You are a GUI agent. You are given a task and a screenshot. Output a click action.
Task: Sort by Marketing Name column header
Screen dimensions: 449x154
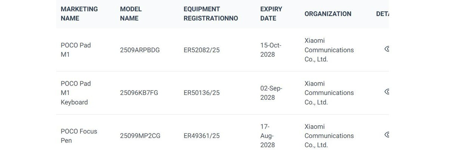click(79, 14)
